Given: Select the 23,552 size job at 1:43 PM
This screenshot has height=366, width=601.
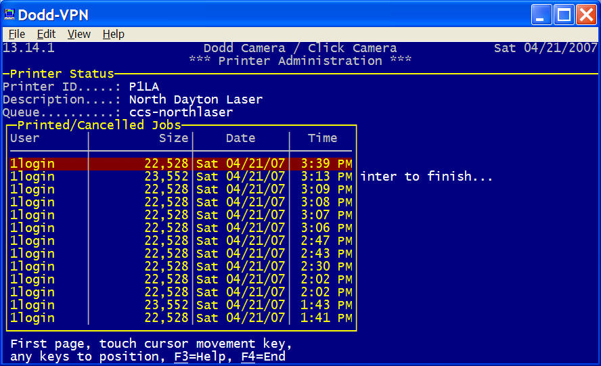Looking at the screenshot, I should (x=181, y=305).
